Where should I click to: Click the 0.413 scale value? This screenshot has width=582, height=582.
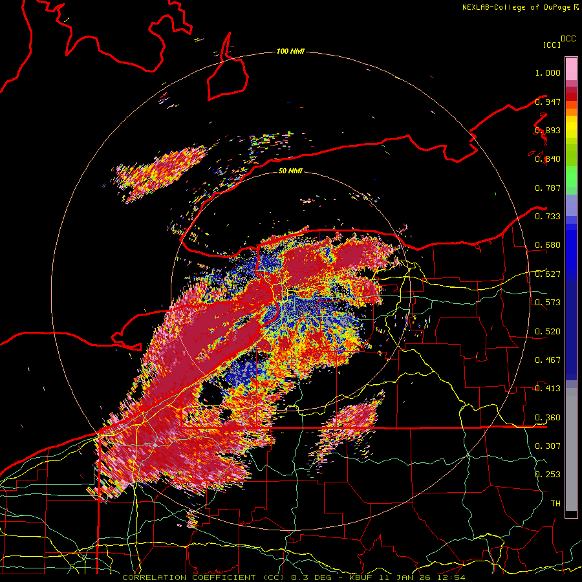pos(548,389)
